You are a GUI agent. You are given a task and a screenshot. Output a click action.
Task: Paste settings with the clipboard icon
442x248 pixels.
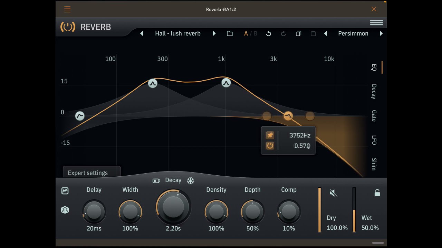coord(313,33)
